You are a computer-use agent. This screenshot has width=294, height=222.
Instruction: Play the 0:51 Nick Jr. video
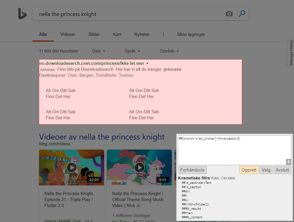(139, 167)
